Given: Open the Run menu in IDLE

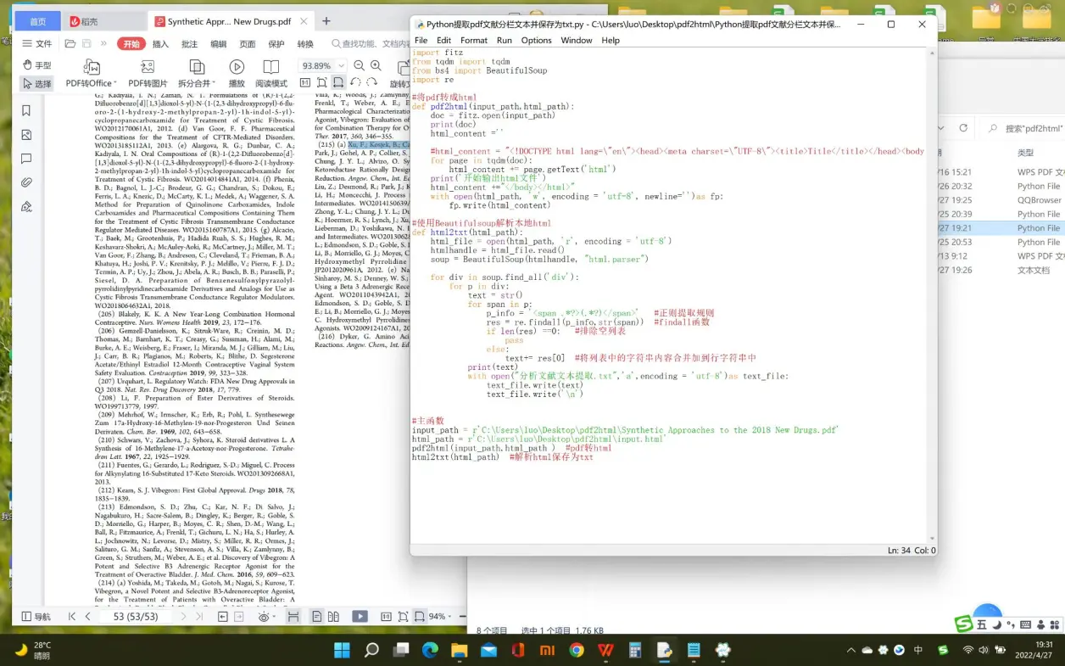Looking at the screenshot, I should tap(505, 40).
